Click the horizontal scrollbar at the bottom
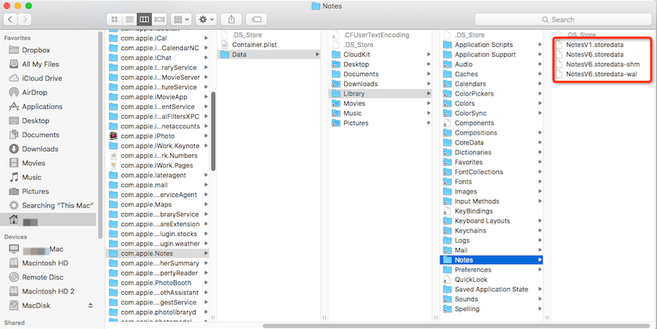 456,325
